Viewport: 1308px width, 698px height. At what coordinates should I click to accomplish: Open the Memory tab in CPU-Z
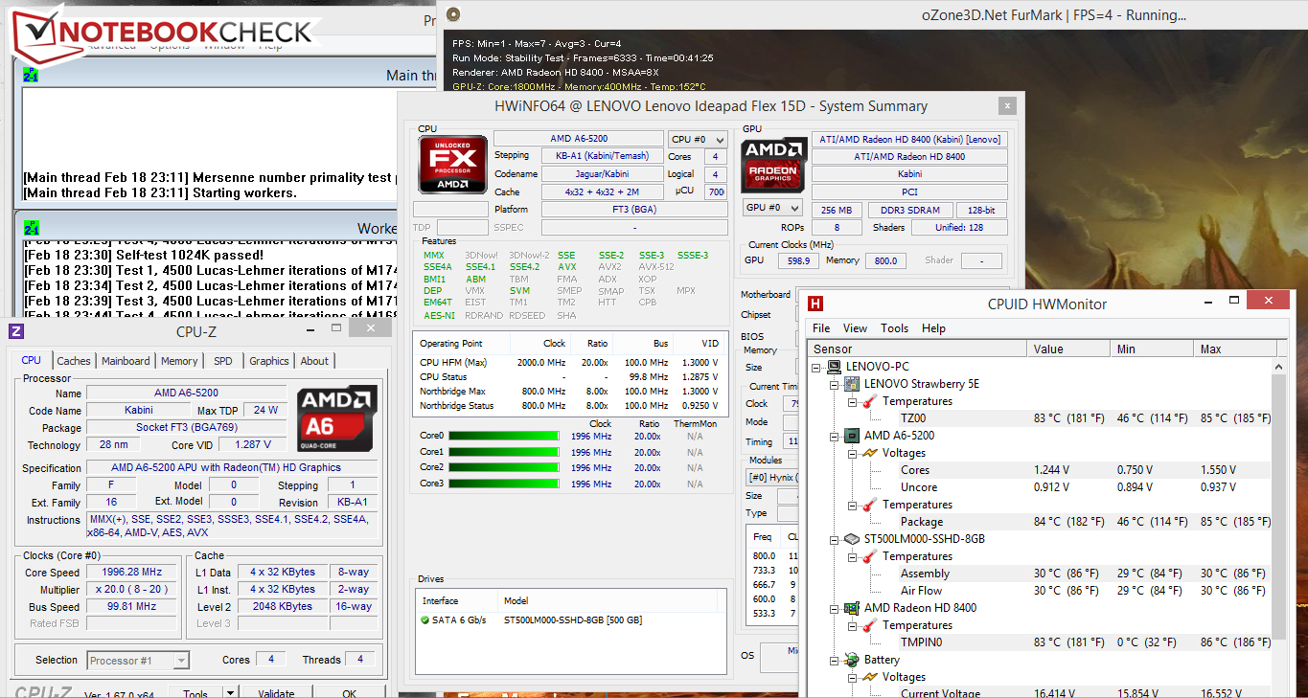click(x=179, y=361)
